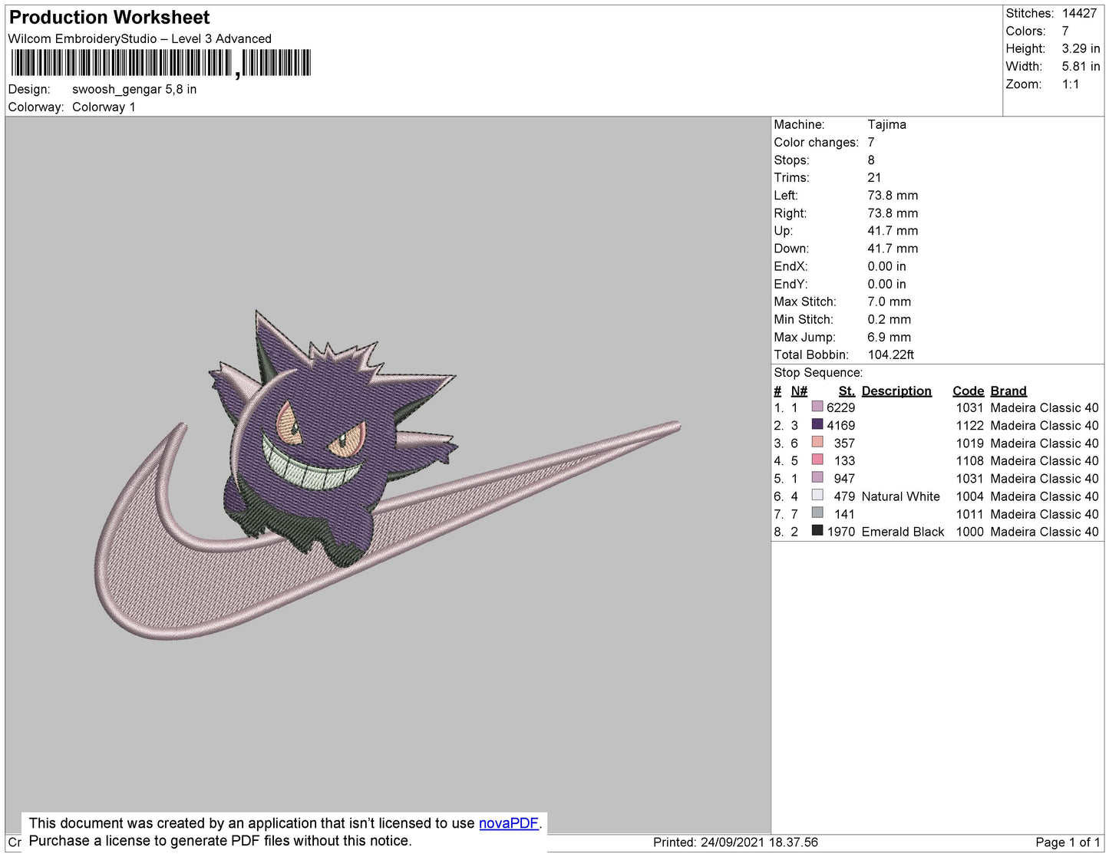Click the Brand column header
The width and height of the screenshot is (1109, 857).
(x=1008, y=391)
